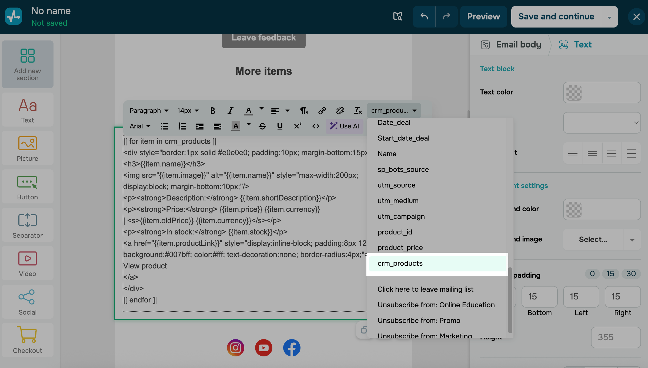
Task: Click the unlink icon in toolbar
Action: click(x=340, y=111)
